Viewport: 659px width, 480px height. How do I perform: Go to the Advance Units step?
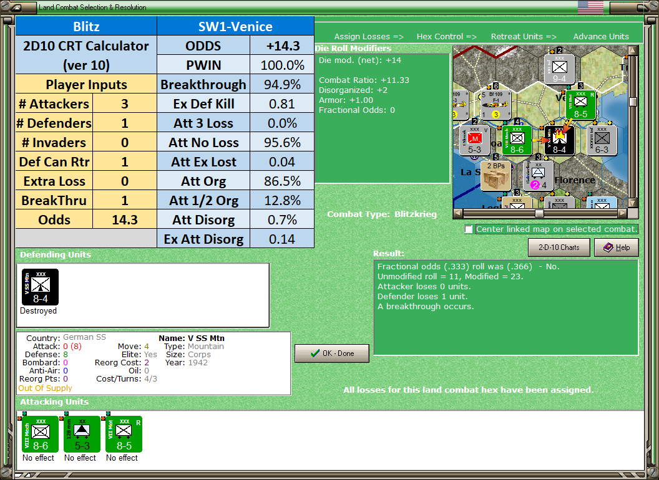[x=601, y=37]
